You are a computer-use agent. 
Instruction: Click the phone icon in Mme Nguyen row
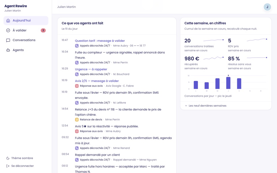pos(77,160)
